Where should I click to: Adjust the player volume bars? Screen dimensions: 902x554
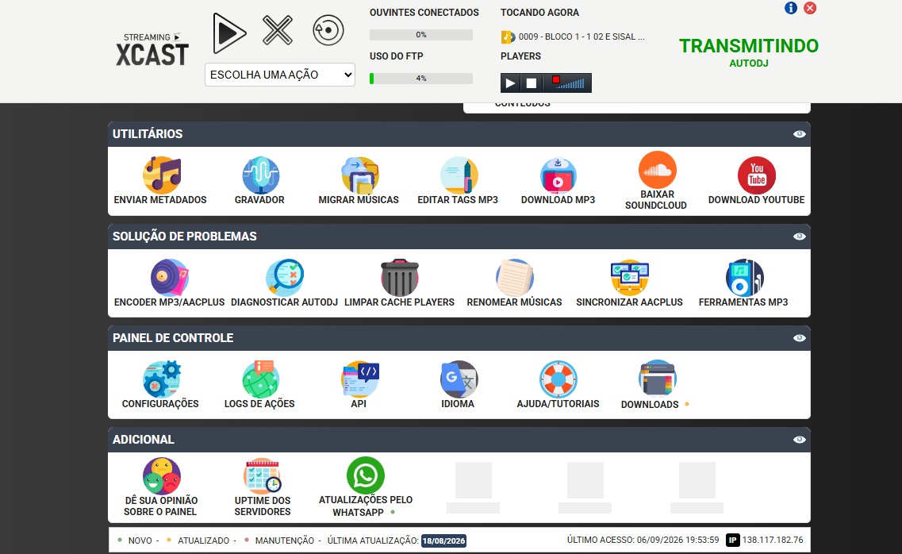[570, 84]
